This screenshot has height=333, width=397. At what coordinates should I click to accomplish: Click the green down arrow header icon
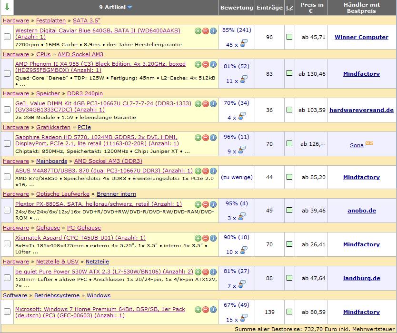[x=7, y=7]
